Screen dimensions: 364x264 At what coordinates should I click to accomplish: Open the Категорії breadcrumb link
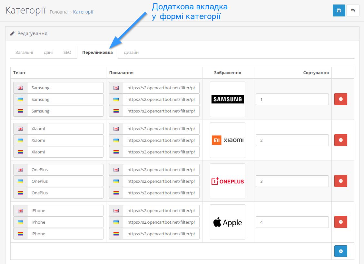pyautogui.click(x=83, y=12)
